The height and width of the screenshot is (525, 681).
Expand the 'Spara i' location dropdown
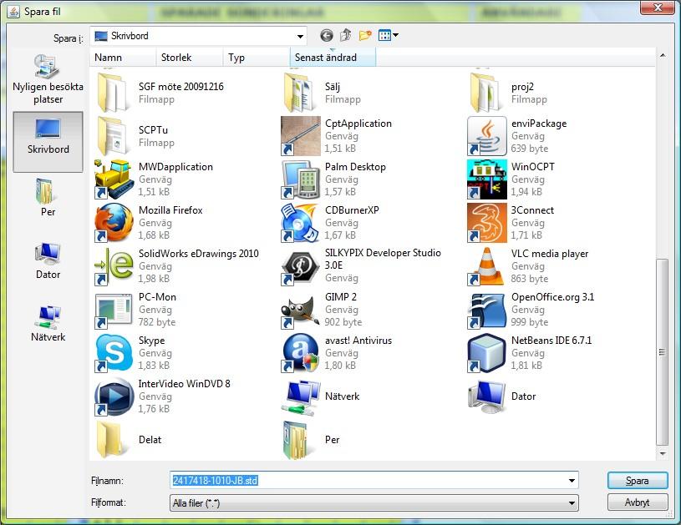tap(300, 36)
